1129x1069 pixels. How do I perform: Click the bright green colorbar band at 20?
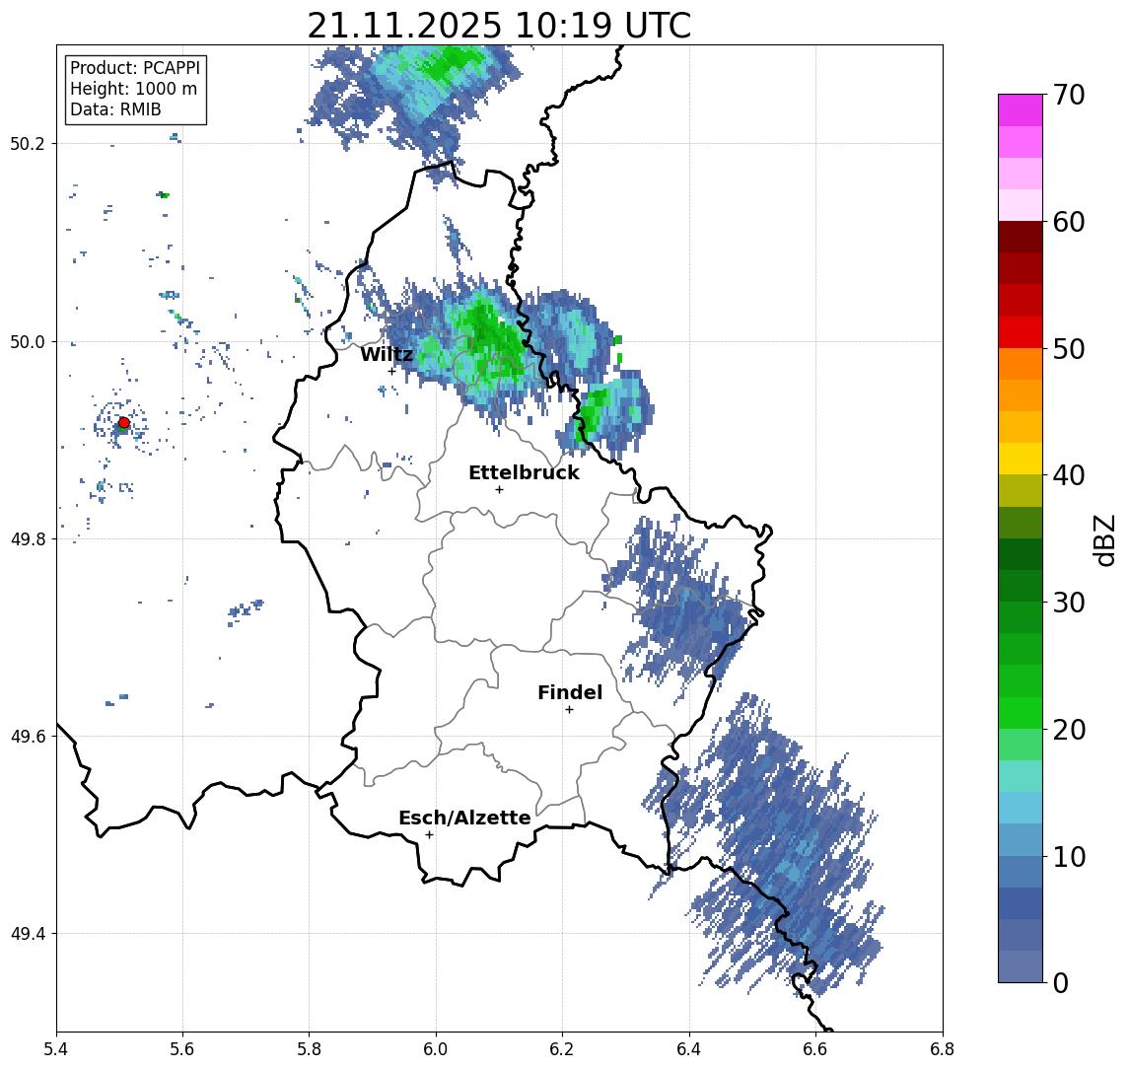[1021, 713]
